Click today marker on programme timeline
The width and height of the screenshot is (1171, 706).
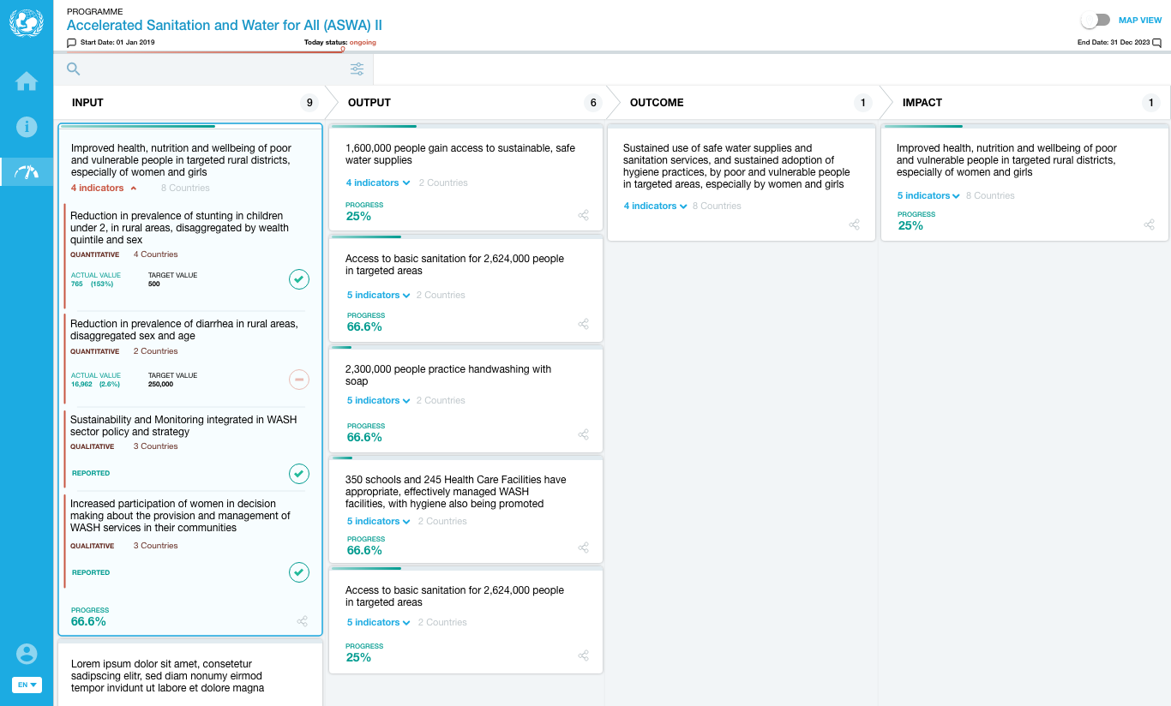tap(343, 50)
